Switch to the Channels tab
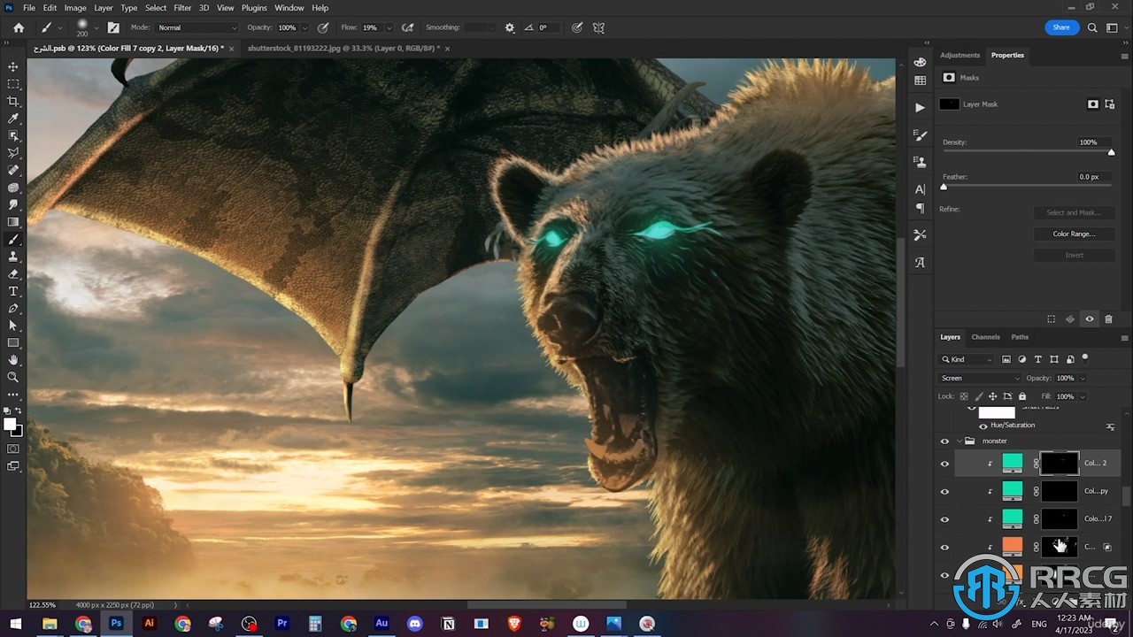The width and height of the screenshot is (1133, 637). click(985, 337)
